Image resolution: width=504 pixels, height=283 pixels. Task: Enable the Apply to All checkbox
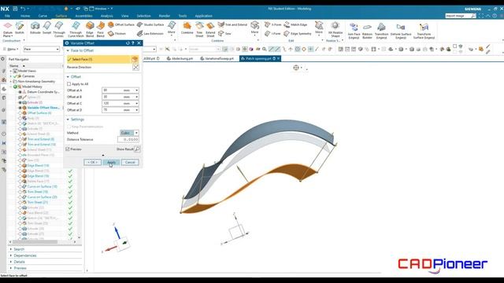(69, 84)
